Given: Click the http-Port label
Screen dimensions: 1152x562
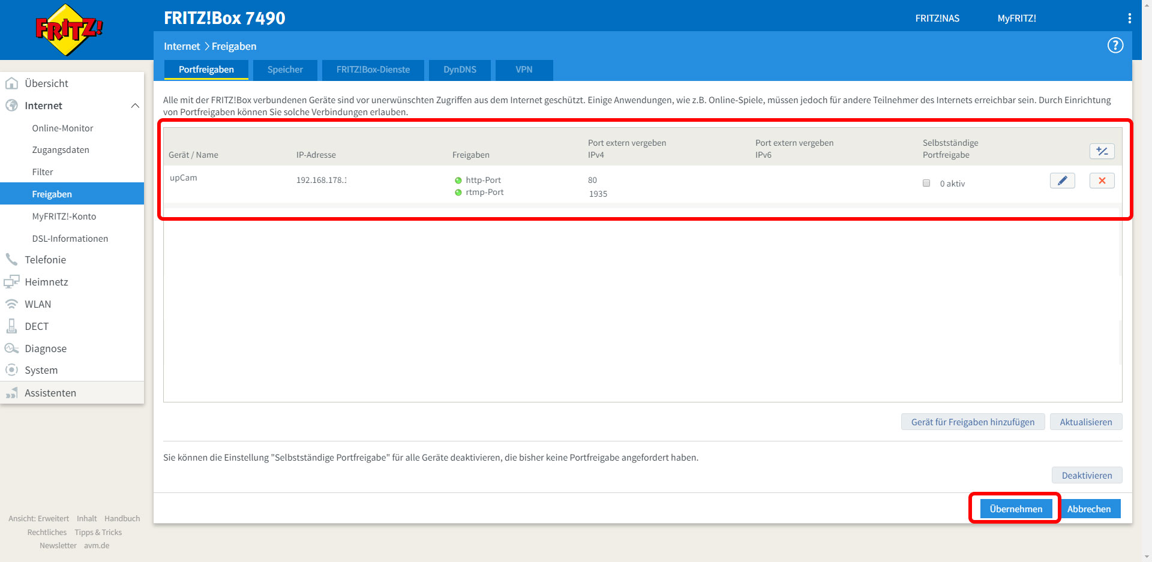Looking at the screenshot, I should pyautogui.click(x=483, y=180).
